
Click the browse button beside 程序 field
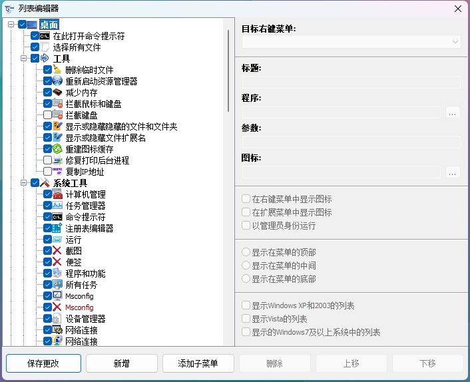coord(453,112)
